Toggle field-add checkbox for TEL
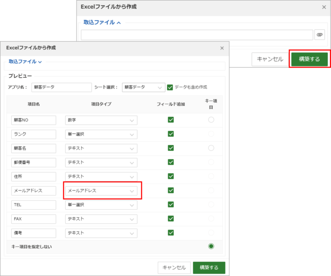 pos(171,205)
